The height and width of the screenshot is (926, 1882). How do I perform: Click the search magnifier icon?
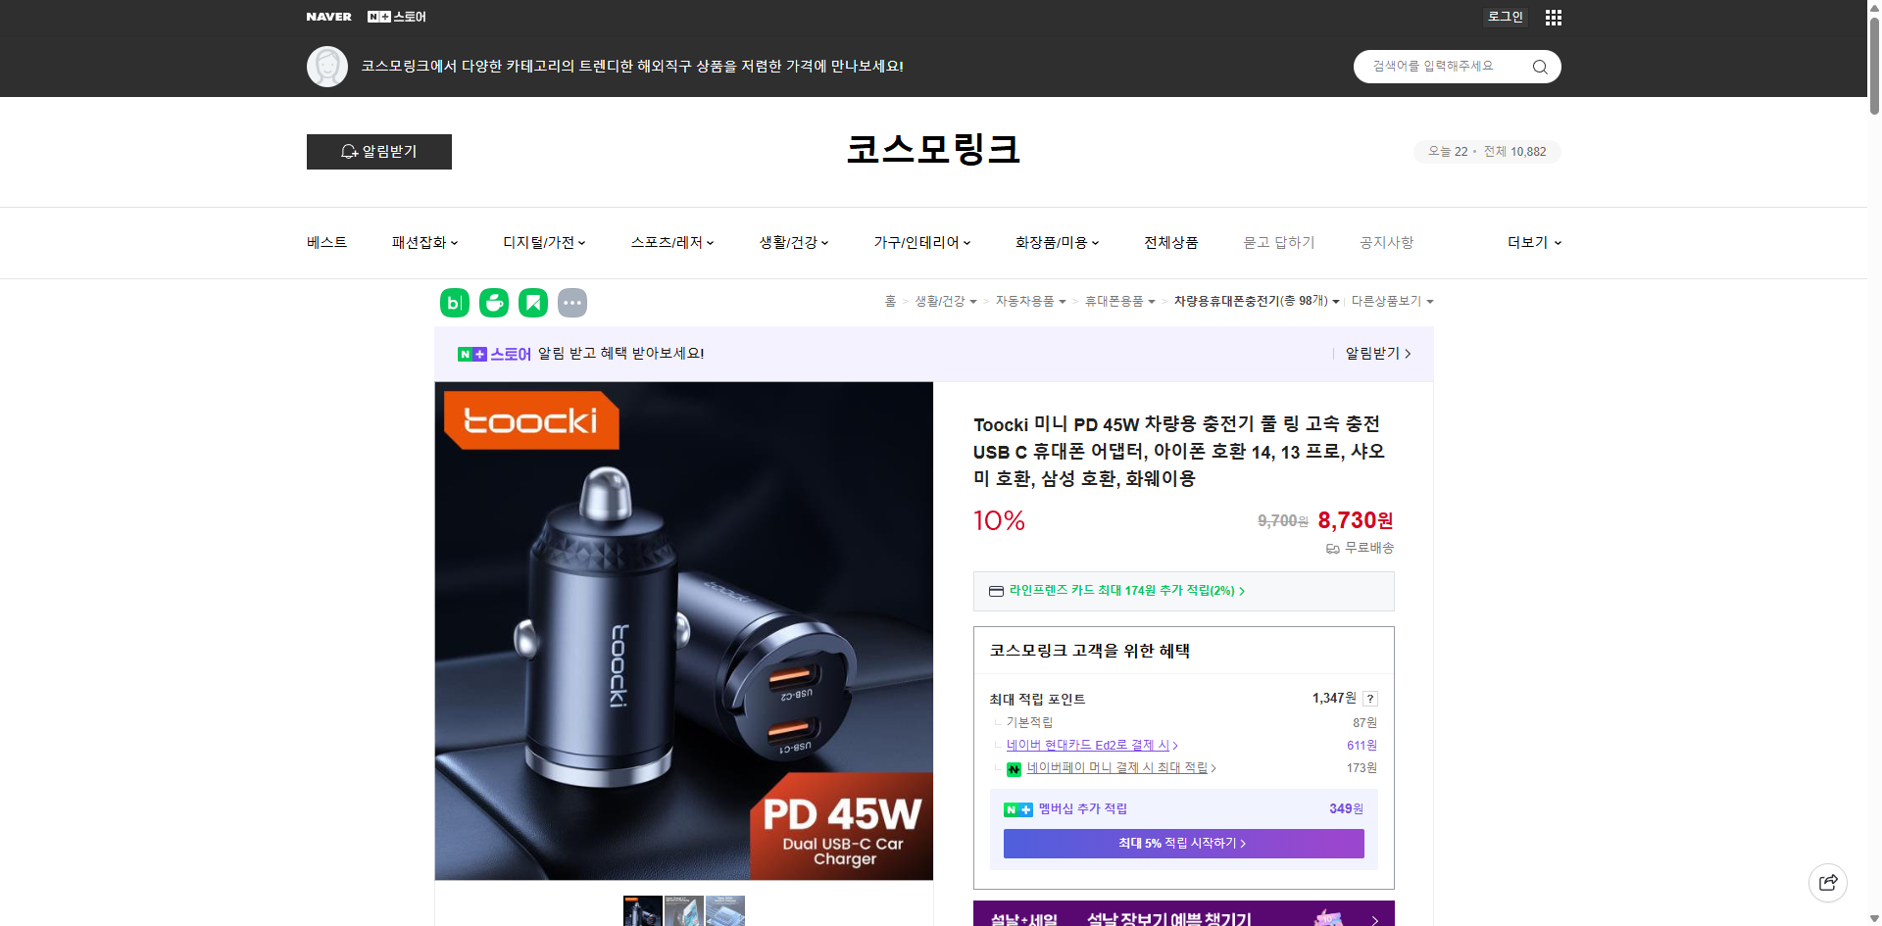pos(1539,67)
